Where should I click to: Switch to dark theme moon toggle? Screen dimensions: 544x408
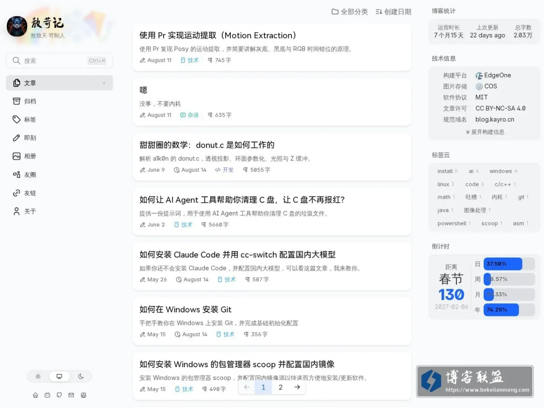coord(81,376)
